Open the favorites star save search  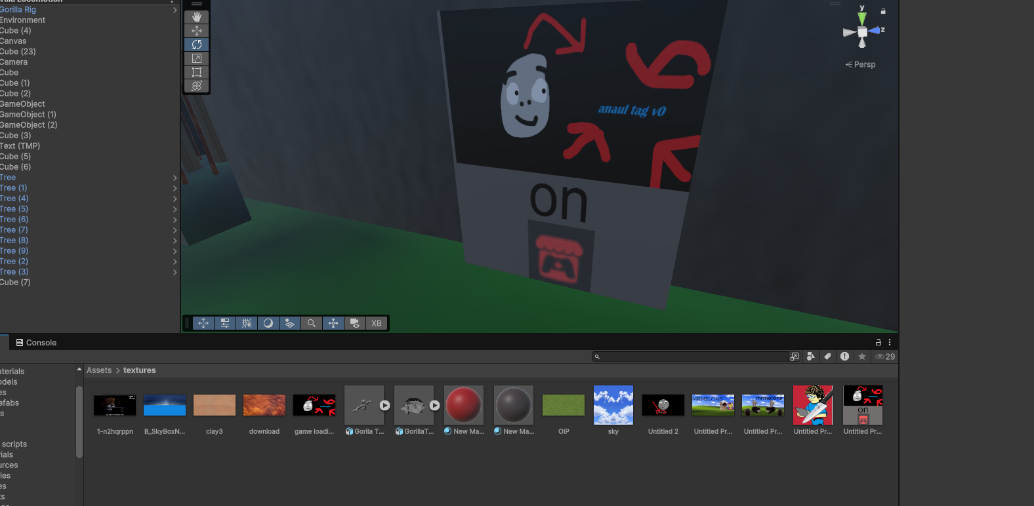862,357
